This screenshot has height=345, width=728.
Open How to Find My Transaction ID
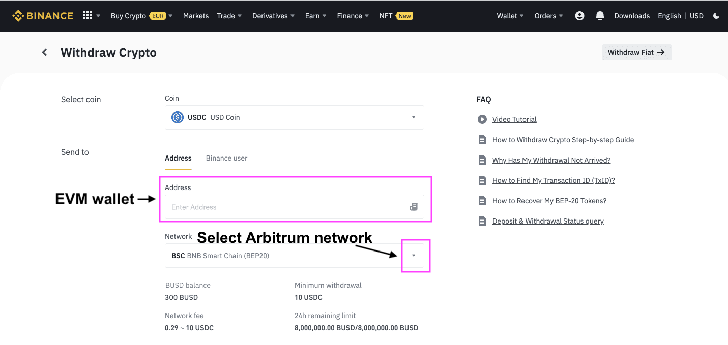click(554, 180)
